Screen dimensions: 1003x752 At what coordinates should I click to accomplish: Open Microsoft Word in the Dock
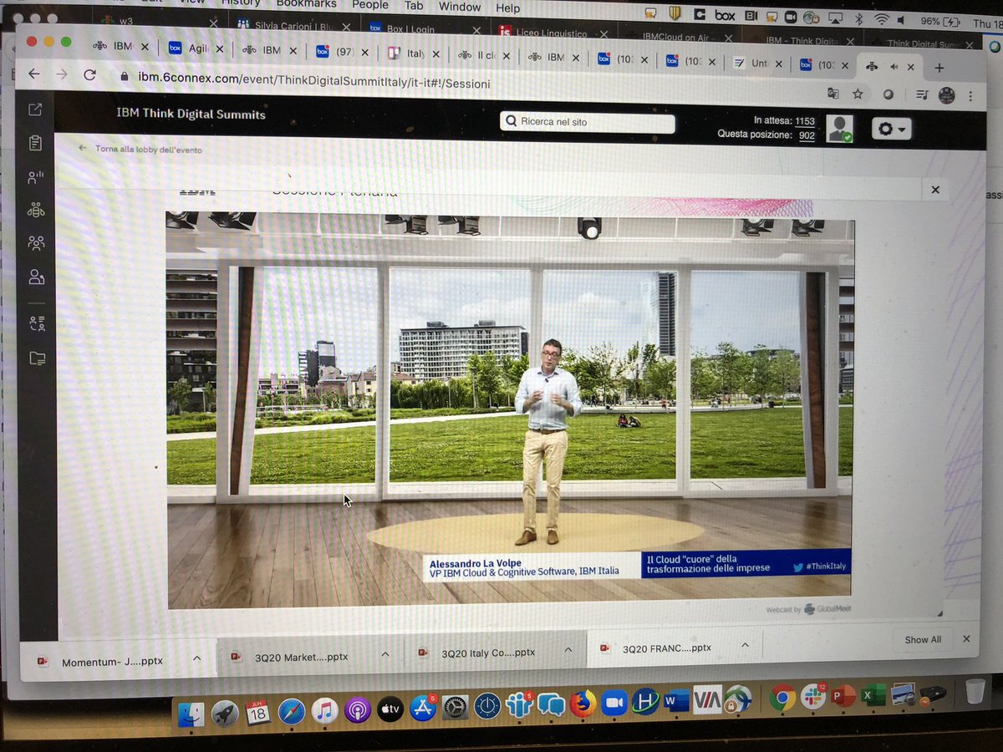click(675, 700)
